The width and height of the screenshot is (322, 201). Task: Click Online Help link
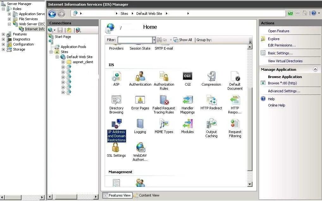coord(276,105)
